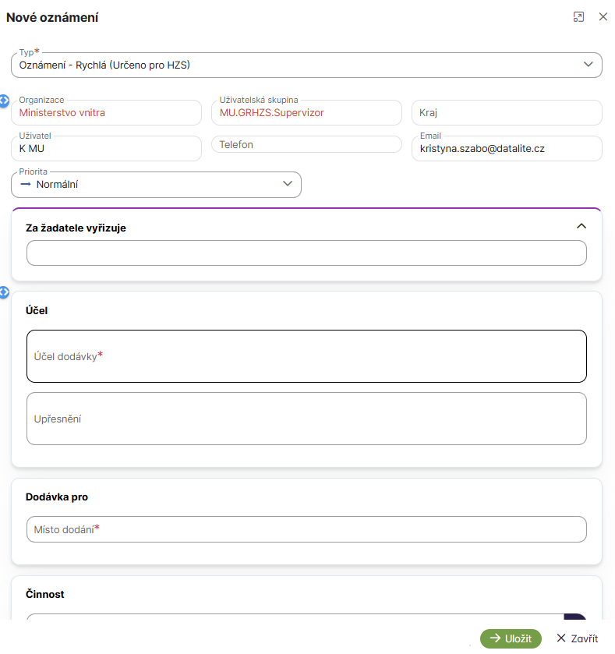The image size is (615, 654).
Task: Click the expand dialog icon in header
Action: tap(578, 16)
